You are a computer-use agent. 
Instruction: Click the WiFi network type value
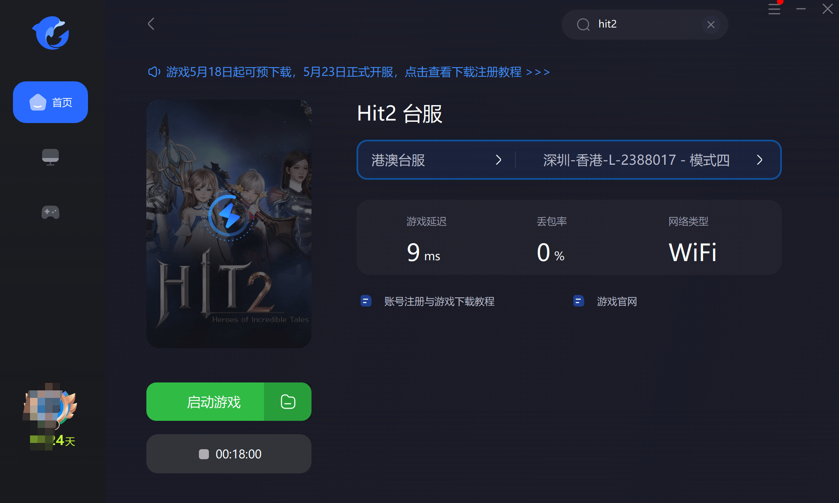tap(693, 253)
